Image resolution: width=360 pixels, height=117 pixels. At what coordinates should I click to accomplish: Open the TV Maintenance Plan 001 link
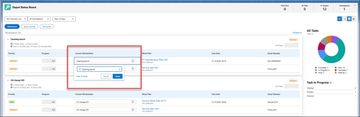click(155, 60)
